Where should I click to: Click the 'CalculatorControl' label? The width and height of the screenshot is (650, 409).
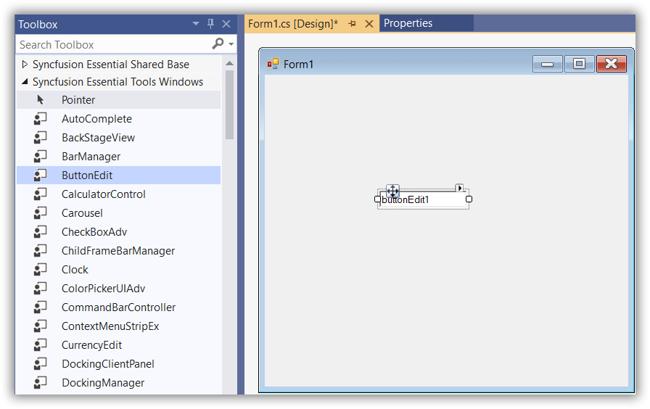point(103,194)
